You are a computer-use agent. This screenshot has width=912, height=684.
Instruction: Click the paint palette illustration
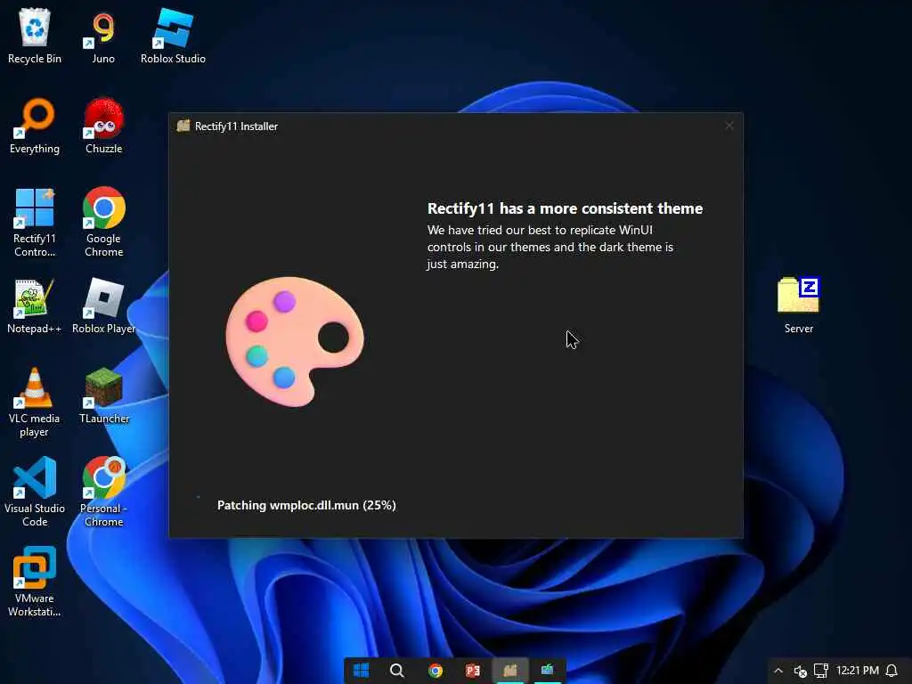coord(294,341)
